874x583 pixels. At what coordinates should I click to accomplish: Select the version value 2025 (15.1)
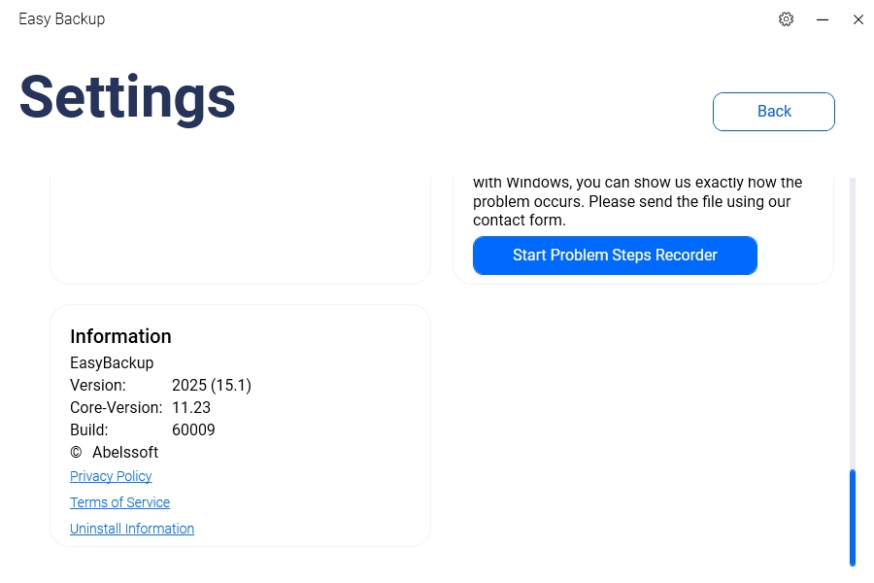coord(212,385)
